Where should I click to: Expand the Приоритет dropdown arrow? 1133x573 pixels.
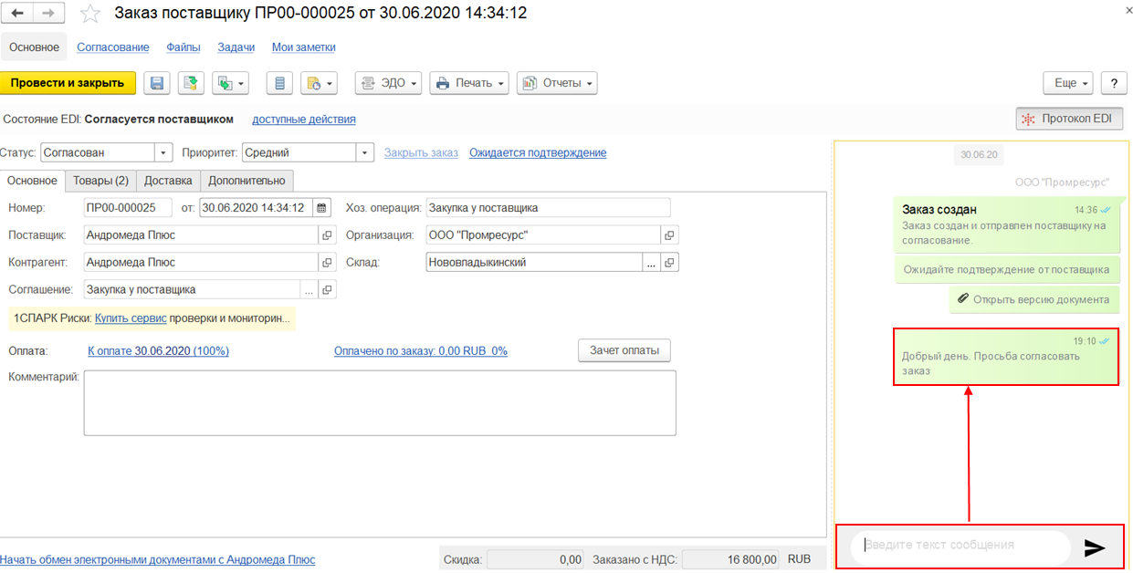365,153
